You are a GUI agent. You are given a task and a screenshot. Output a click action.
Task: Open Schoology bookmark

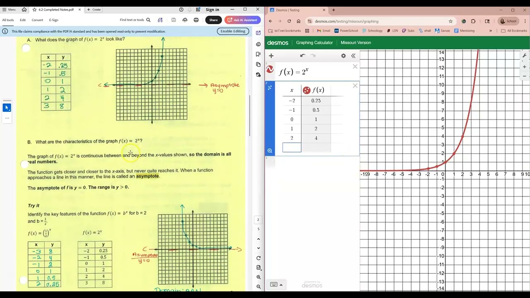372,31
